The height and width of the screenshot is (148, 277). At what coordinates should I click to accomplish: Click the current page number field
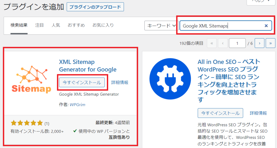tap(237, 43)
